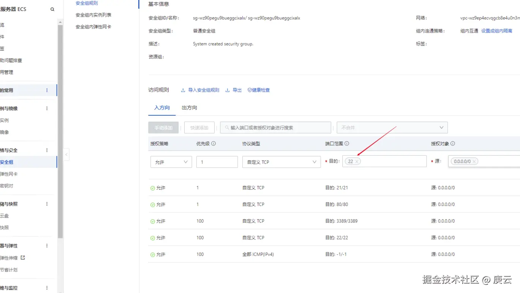Click the 快速添加 button
The image size is (520, 293).
pos(199,128)
